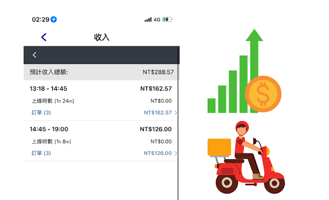Open 訂單 (3) for 14:45 - 19:00 shift
329x200 pixels.
41,153
